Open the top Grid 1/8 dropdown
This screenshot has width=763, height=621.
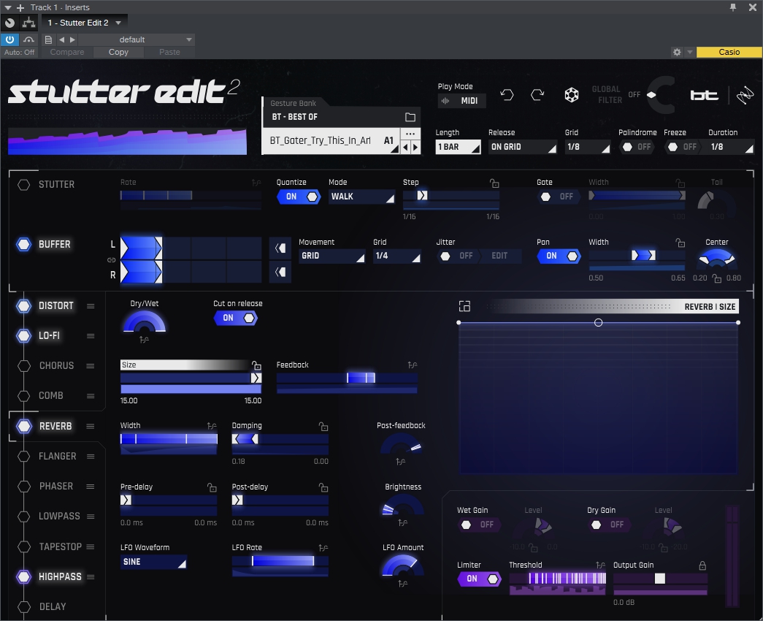click(x=587, y=147)
